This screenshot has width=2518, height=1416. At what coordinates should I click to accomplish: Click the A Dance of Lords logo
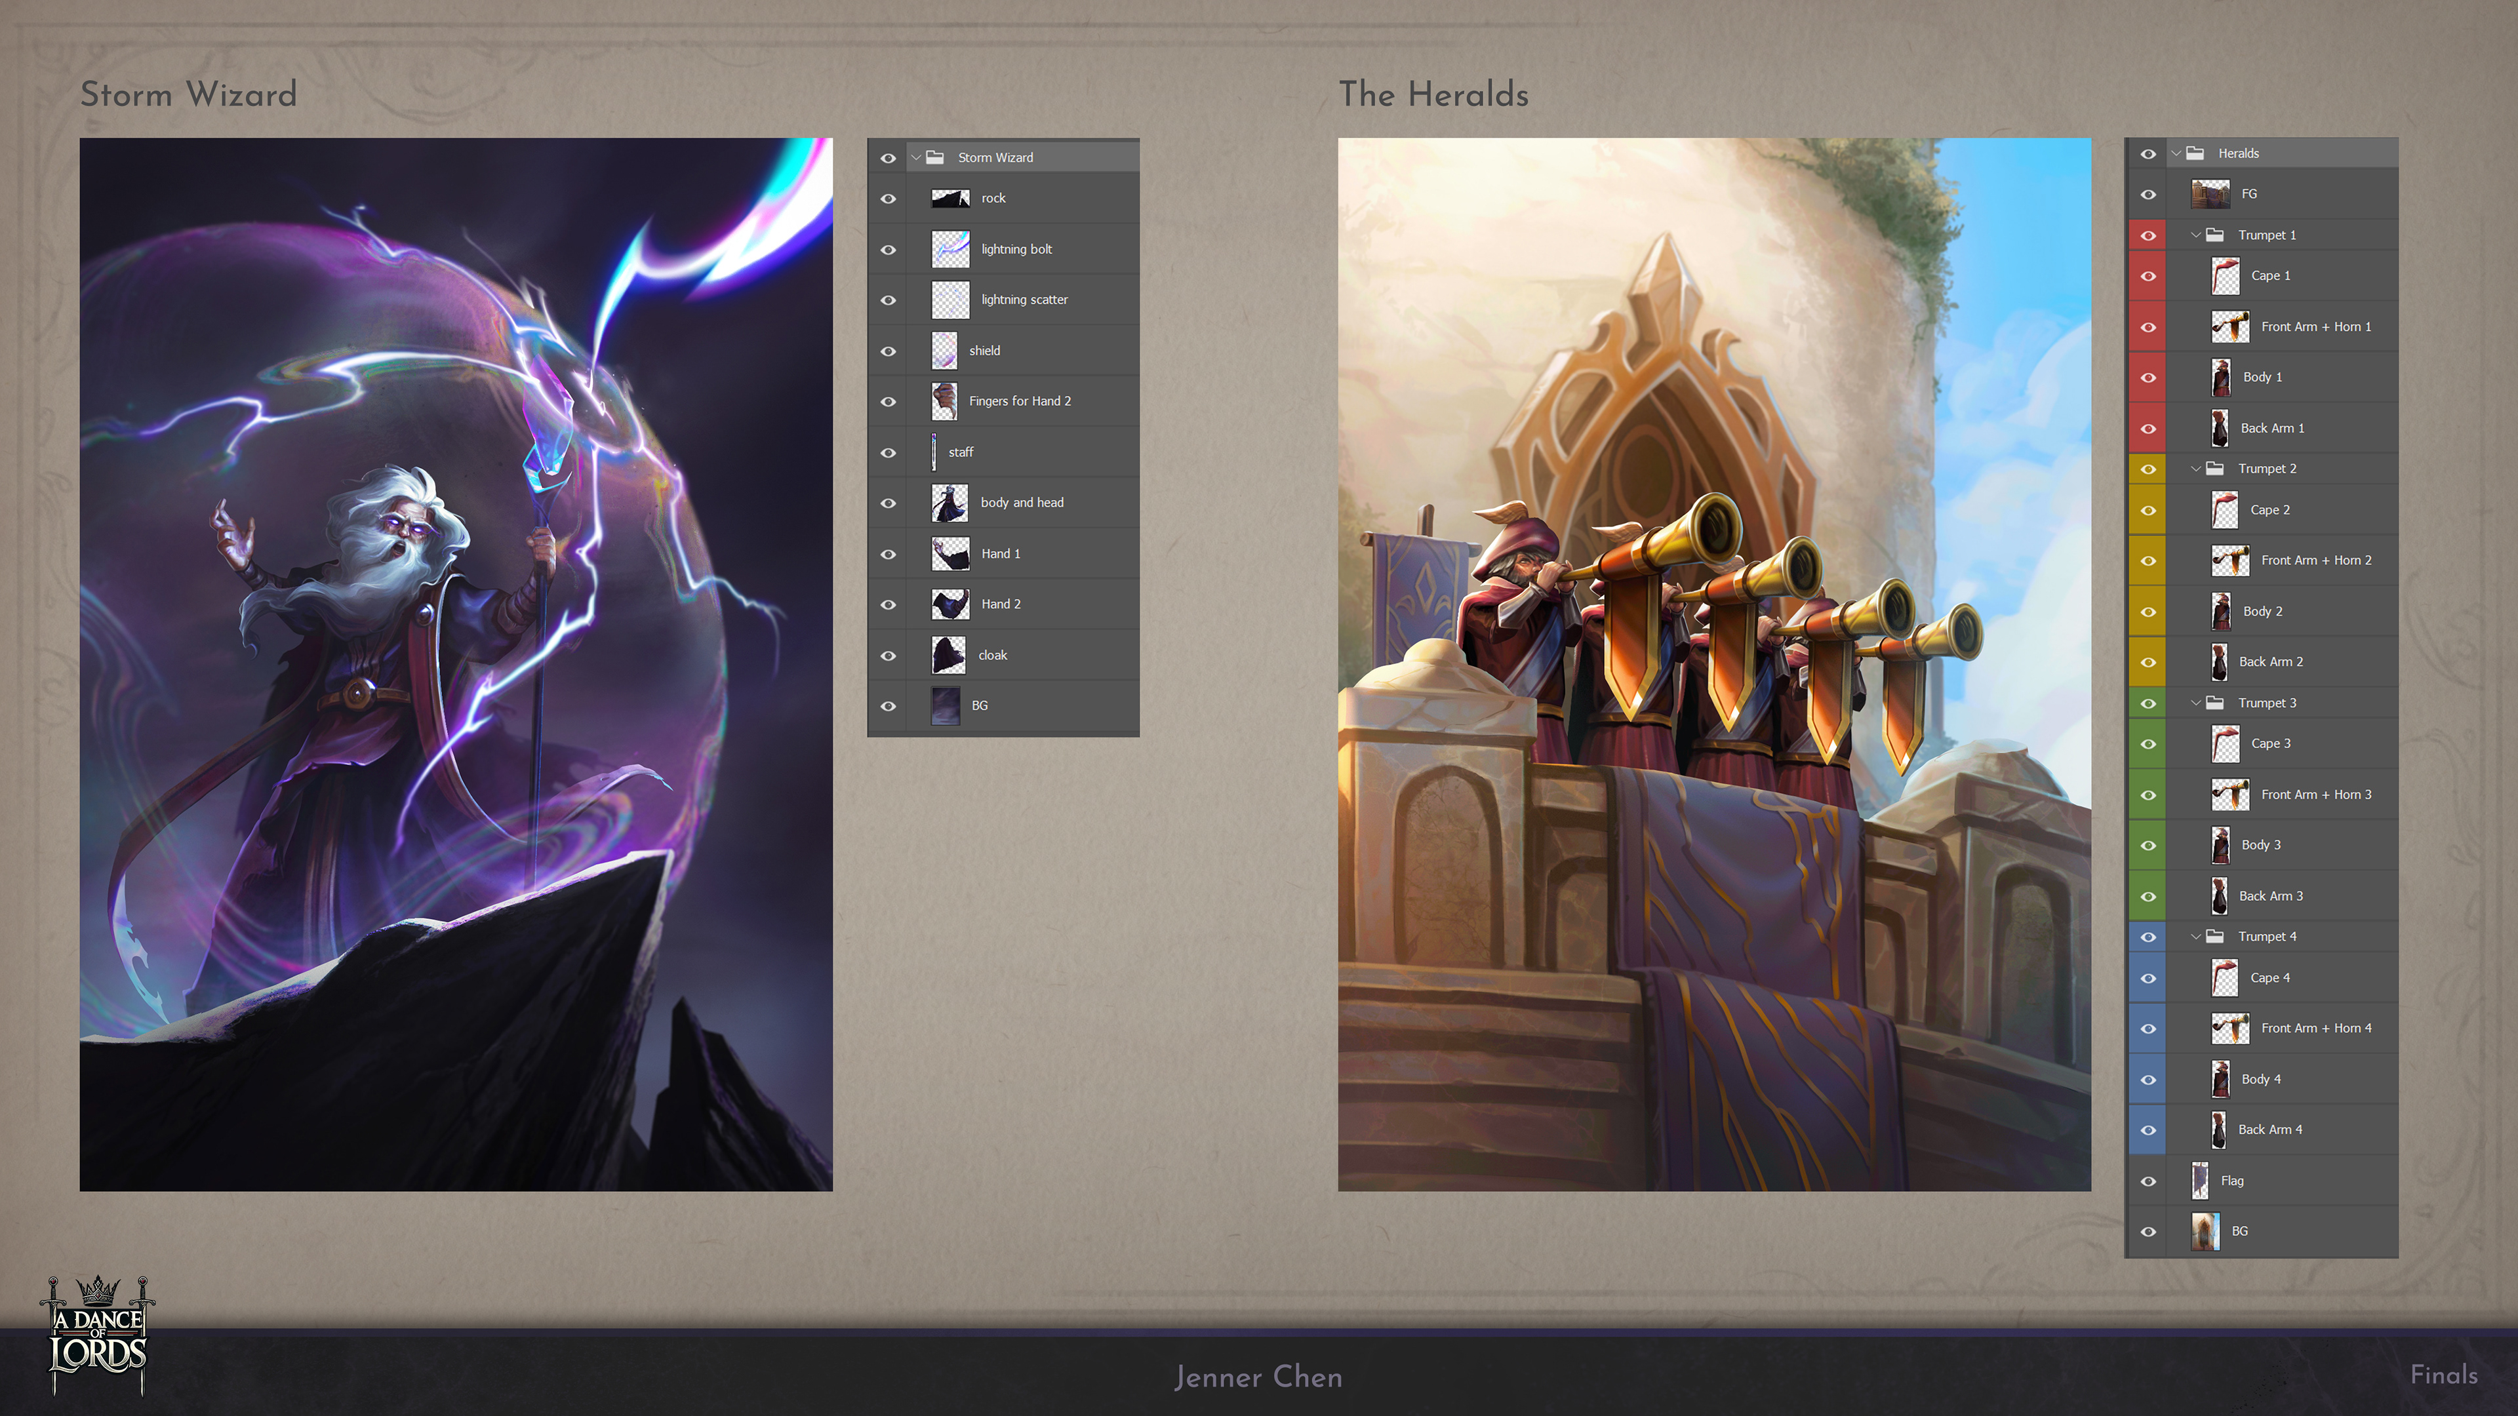pos(97,1336)
